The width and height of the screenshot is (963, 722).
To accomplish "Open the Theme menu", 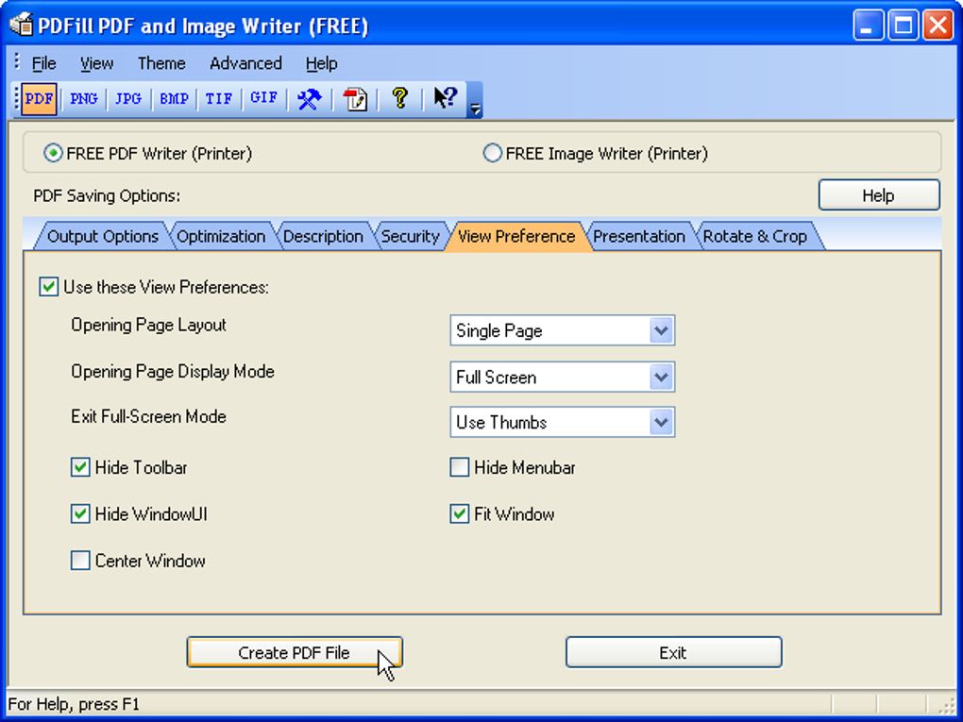I will point(161,63).
